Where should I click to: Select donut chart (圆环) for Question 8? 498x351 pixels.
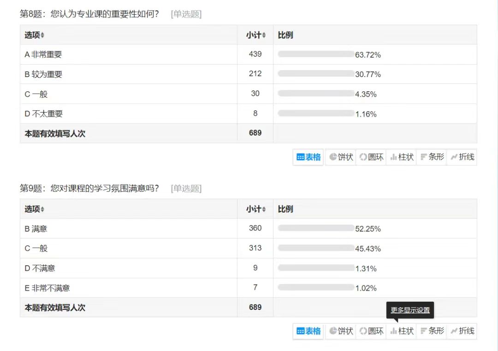(x=371, y=157)
